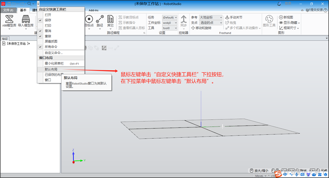Click the measure tool icon in viewport toolbar
The height and width of the screenshot is (178, 329).
tap(104, 48)
